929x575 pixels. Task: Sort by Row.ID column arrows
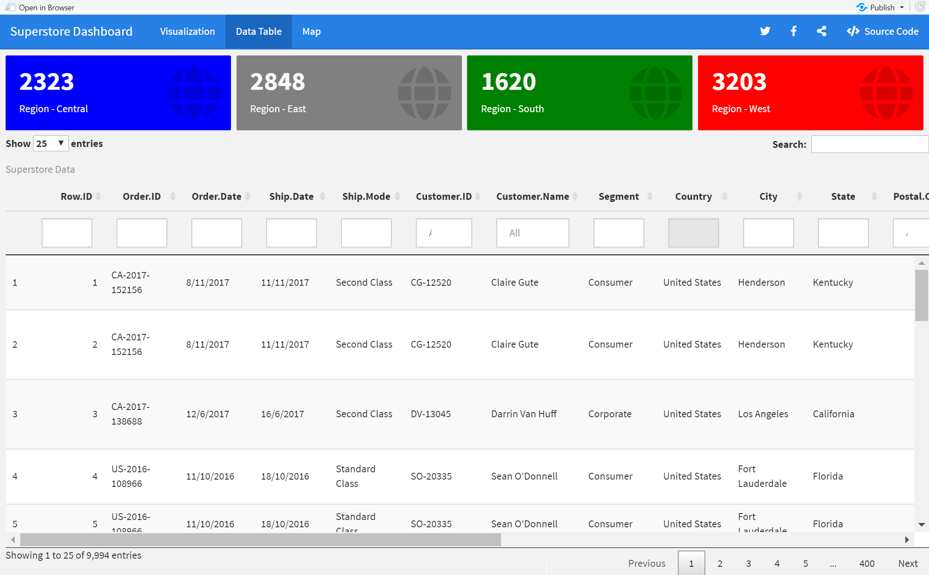pyautogui.click(x=98, y=196)
